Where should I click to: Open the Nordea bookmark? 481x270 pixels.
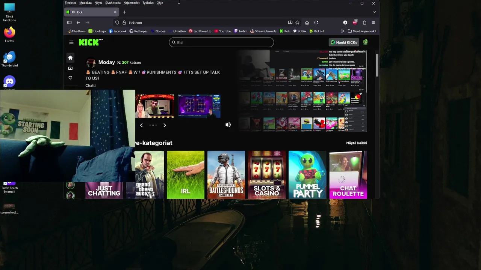(158, 31)
